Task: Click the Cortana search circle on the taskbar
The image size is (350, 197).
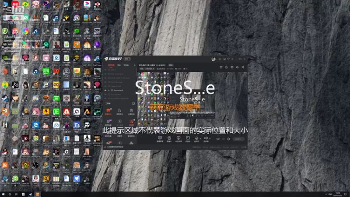Action: [x=10, y=194]
